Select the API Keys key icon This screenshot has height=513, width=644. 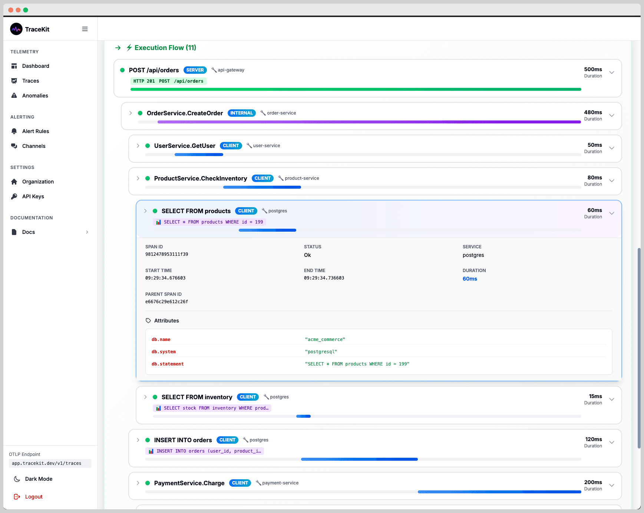pyautogui.click(x=14, y=196)
